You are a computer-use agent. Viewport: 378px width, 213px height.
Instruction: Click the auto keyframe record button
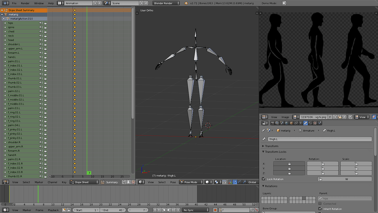(x=215, y=210)
